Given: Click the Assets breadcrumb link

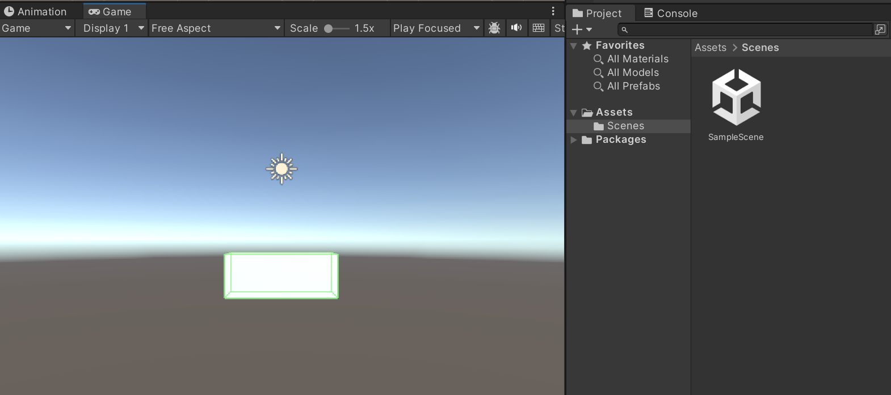Looking at the screenshot, I should 711,48.
